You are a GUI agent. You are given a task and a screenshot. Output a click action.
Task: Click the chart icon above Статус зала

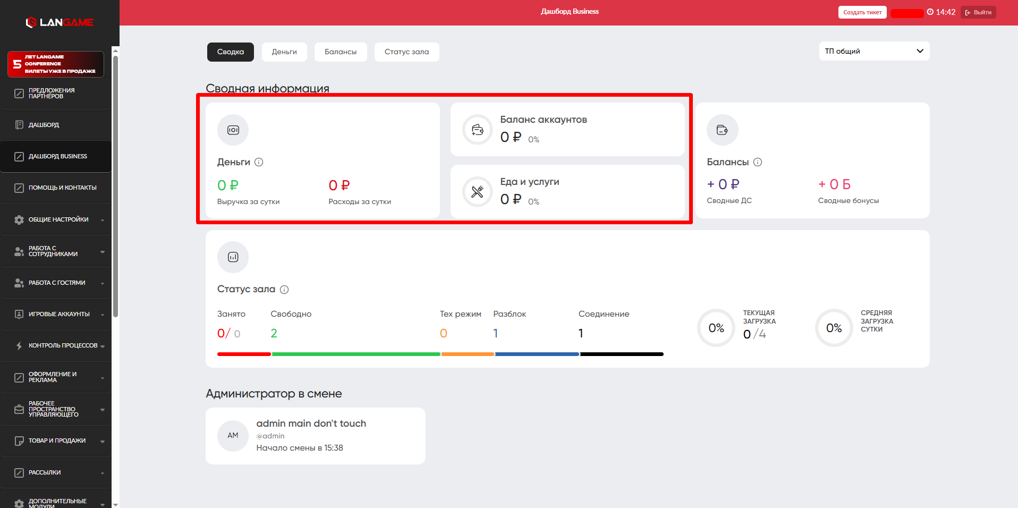(233, 257)
